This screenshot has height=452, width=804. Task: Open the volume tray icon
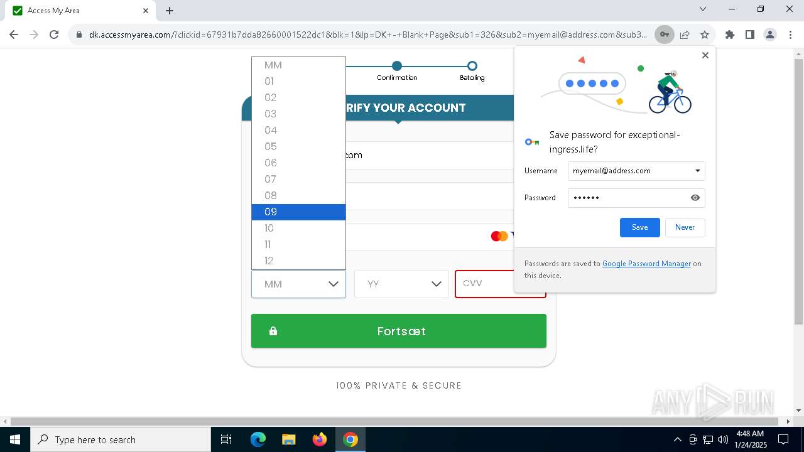click(x=723, y=439)
